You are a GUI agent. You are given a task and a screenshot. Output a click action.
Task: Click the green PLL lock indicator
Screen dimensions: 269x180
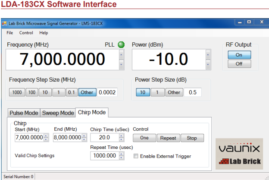click(121, 44)
